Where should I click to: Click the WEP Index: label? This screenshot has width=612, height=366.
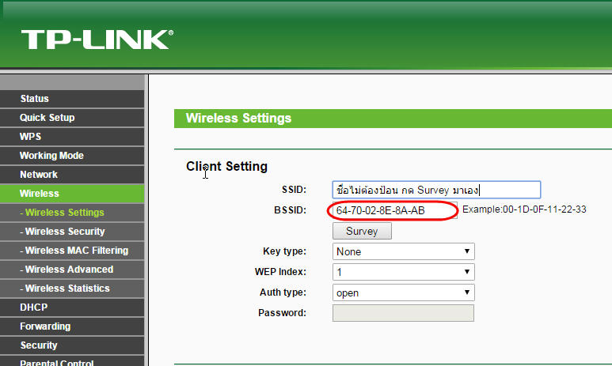point(280,272)
